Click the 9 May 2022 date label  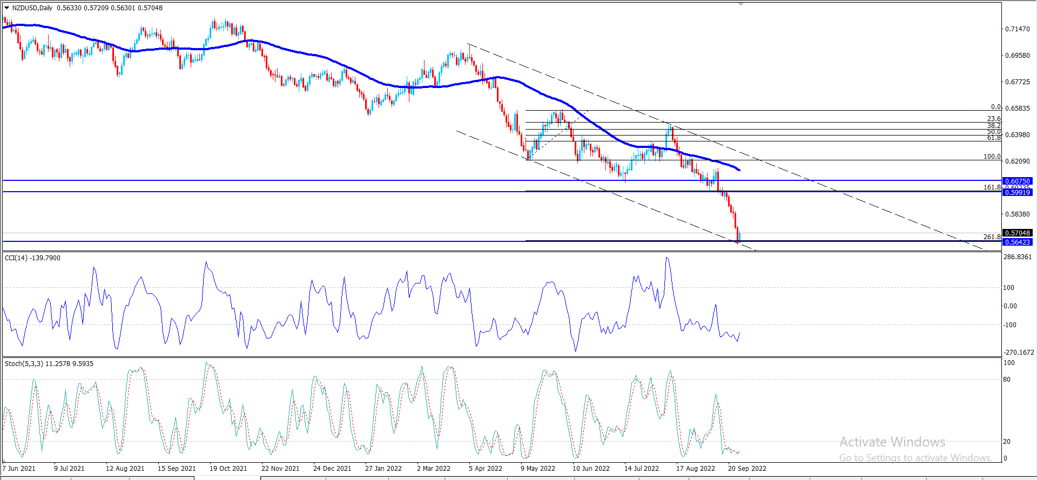(x=538, y=469)
